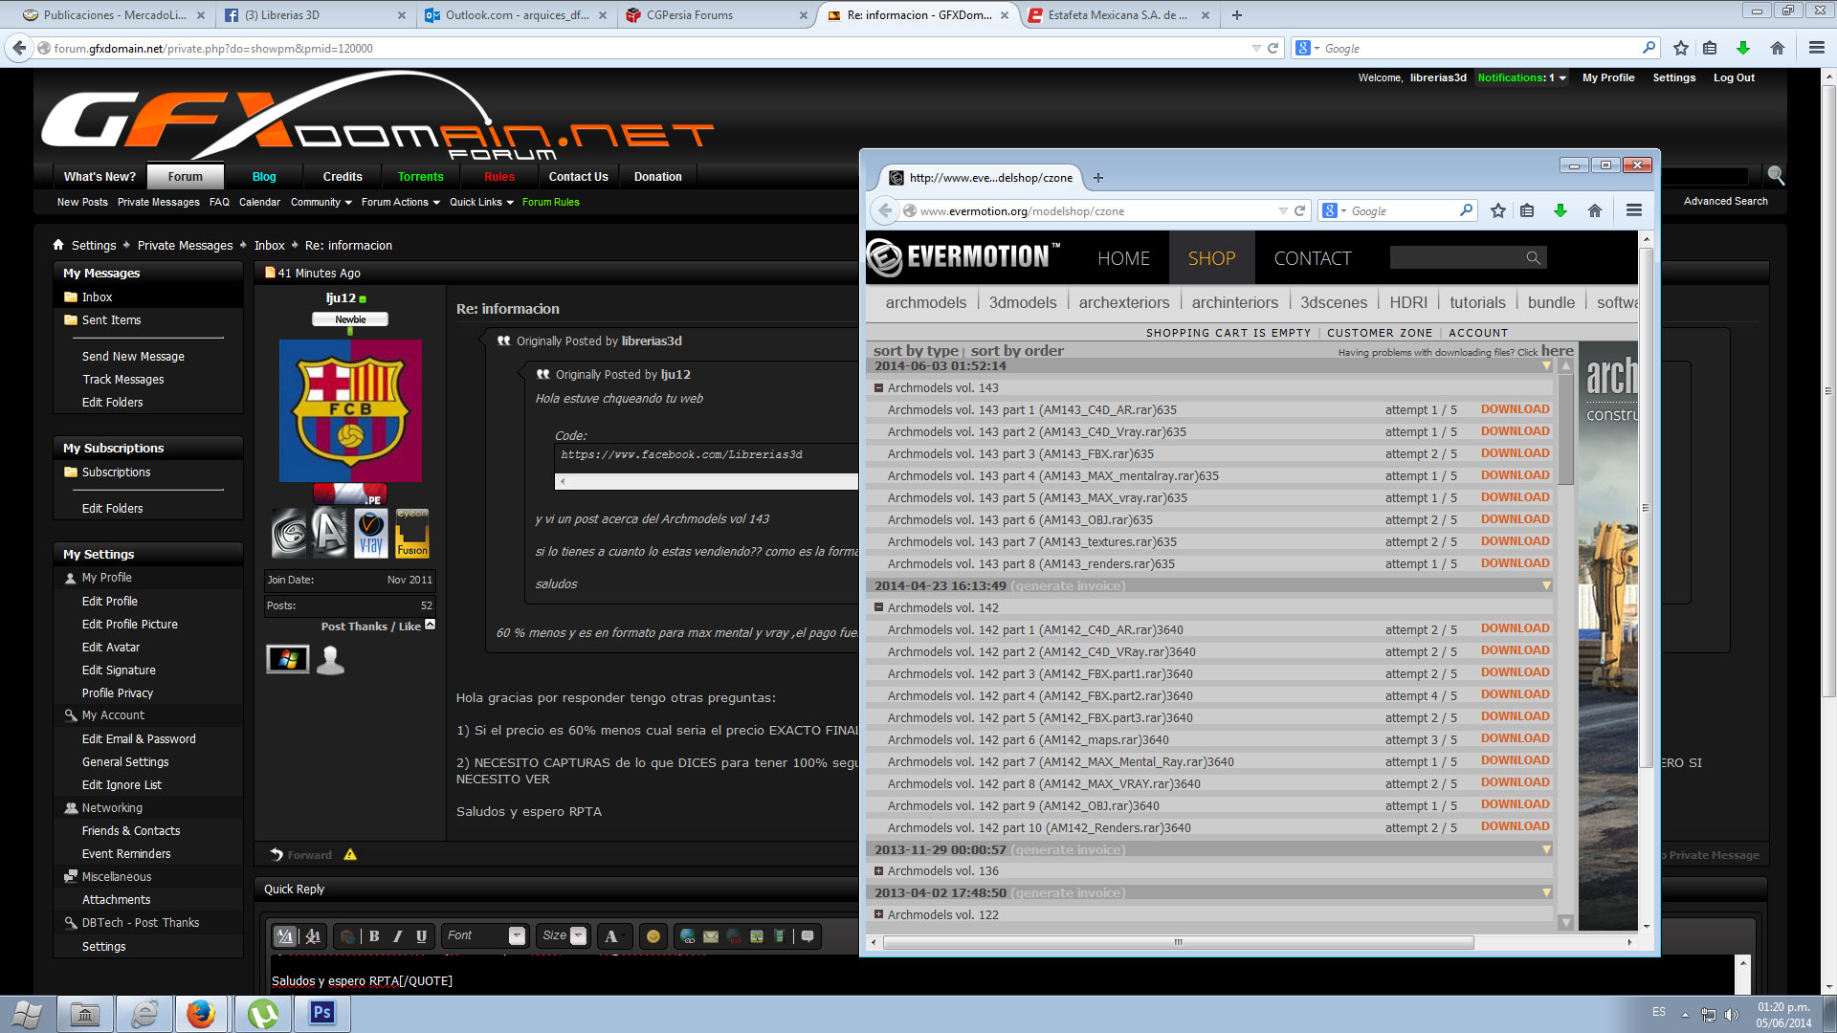The height and width of the screenshot is (1033, 1837).
Task: Click Wrap Quote speech bubble icon
Action: pos(808,936)
